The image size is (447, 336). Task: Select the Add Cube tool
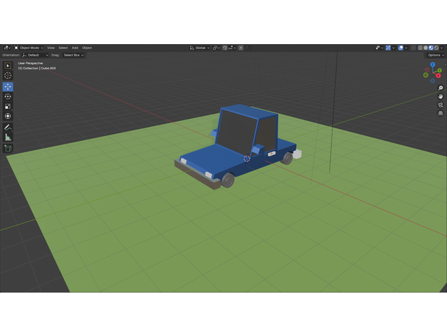(x=8, y=148)
